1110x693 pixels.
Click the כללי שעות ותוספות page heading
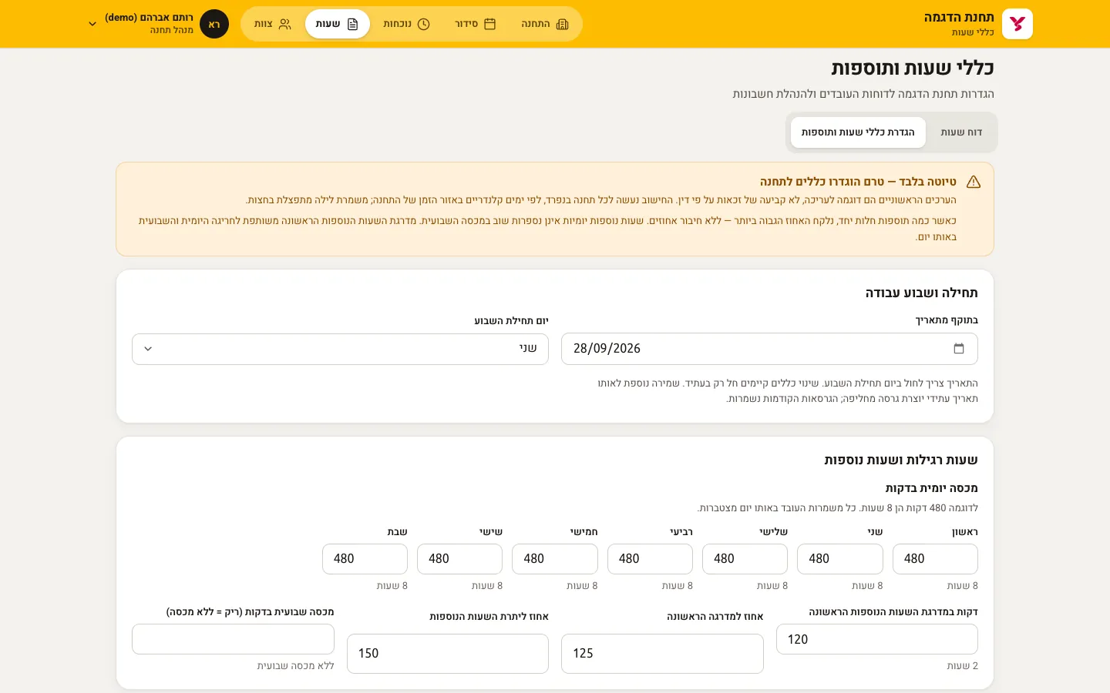tap(913, 68)
